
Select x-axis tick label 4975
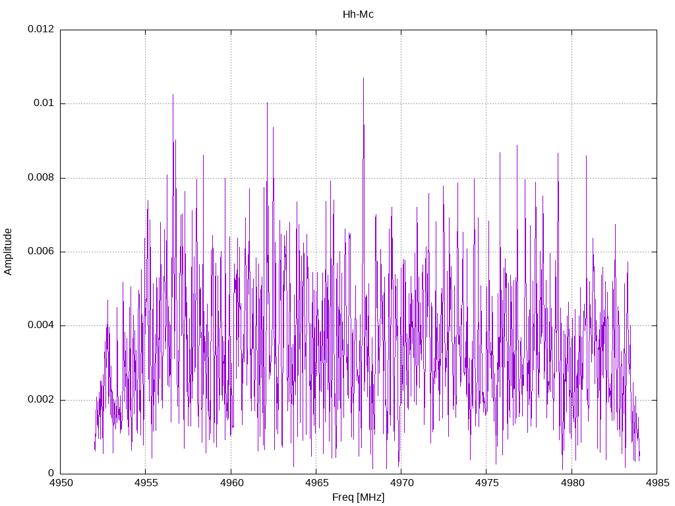pos(486,483)
